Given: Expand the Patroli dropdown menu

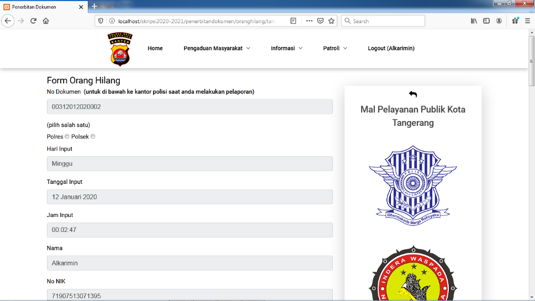Looking at the screenshot, I should (335, 48).
